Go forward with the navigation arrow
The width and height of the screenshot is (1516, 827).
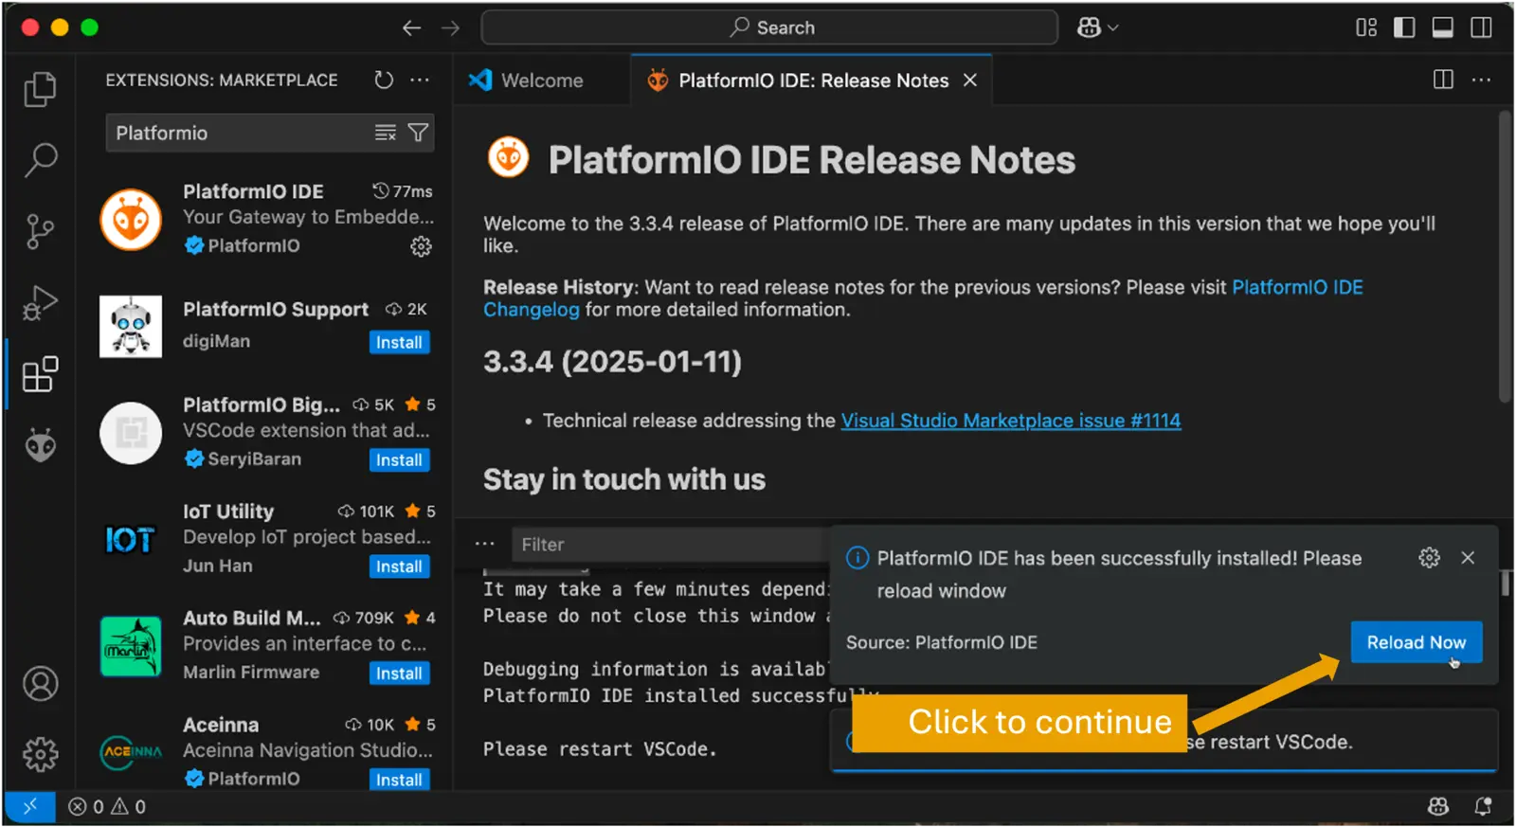(450, 28)
